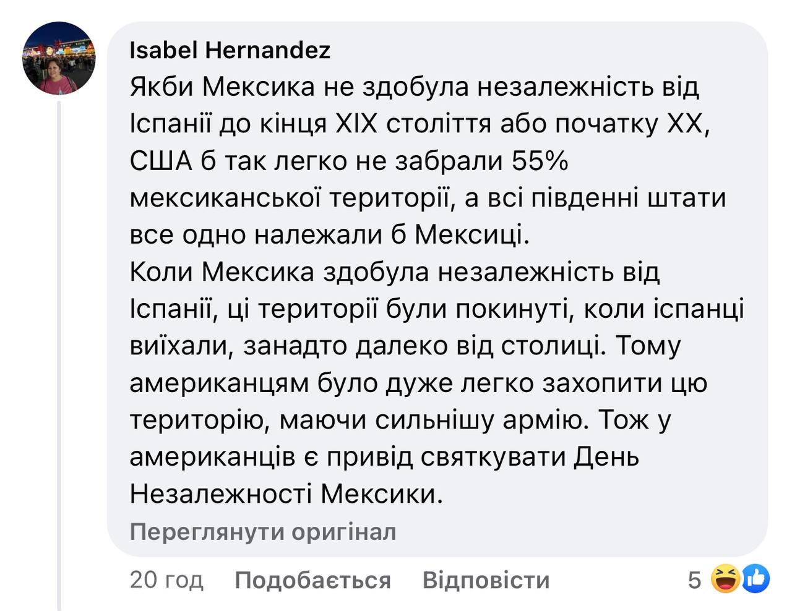Click the "55%" text in the comment
The height and width of the screenshot is (611, 792).
coord(540,161)
